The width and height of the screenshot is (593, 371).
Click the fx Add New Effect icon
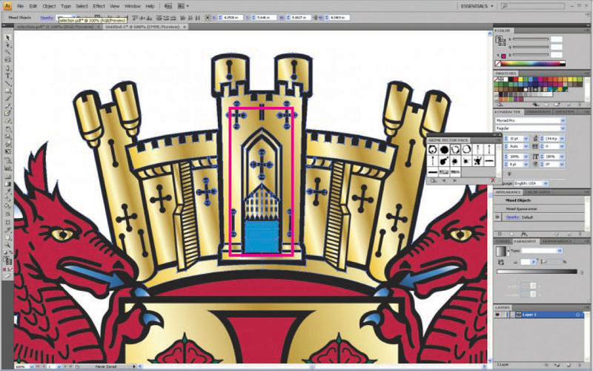coord(524,234)
